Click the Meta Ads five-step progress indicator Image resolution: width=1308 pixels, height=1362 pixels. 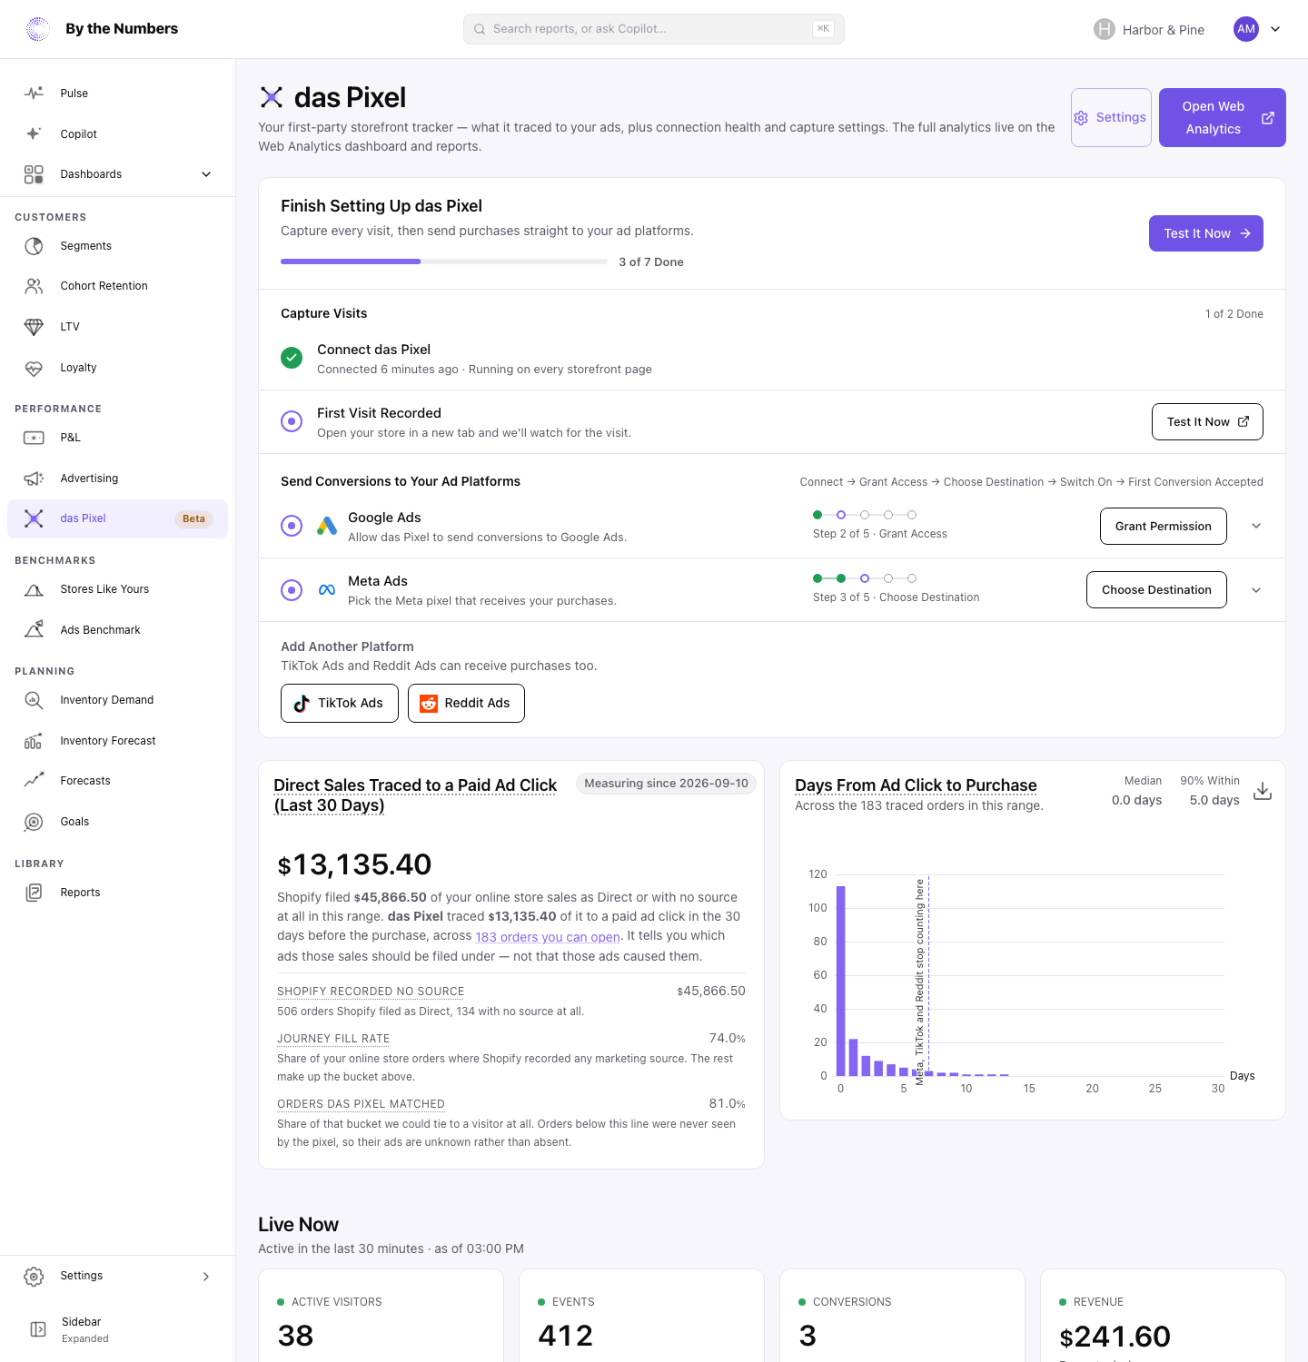(865, 578)
